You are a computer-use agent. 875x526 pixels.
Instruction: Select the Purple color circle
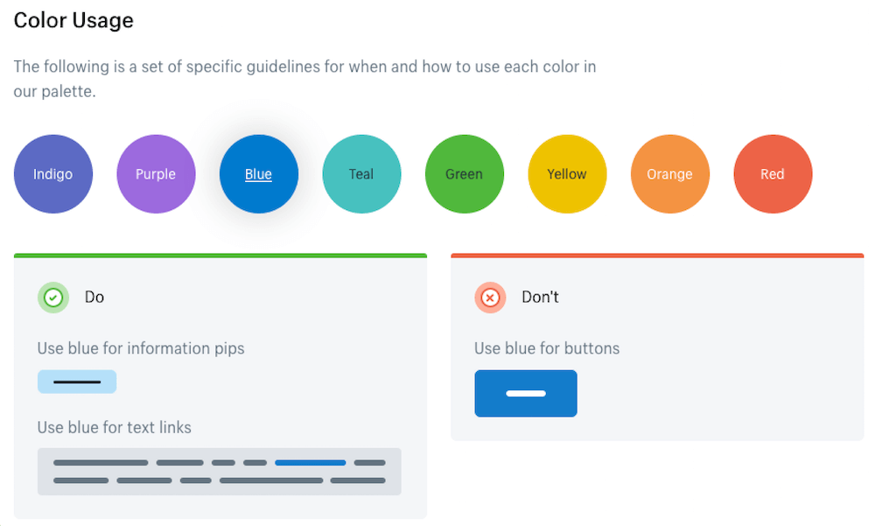pos(156,174)
